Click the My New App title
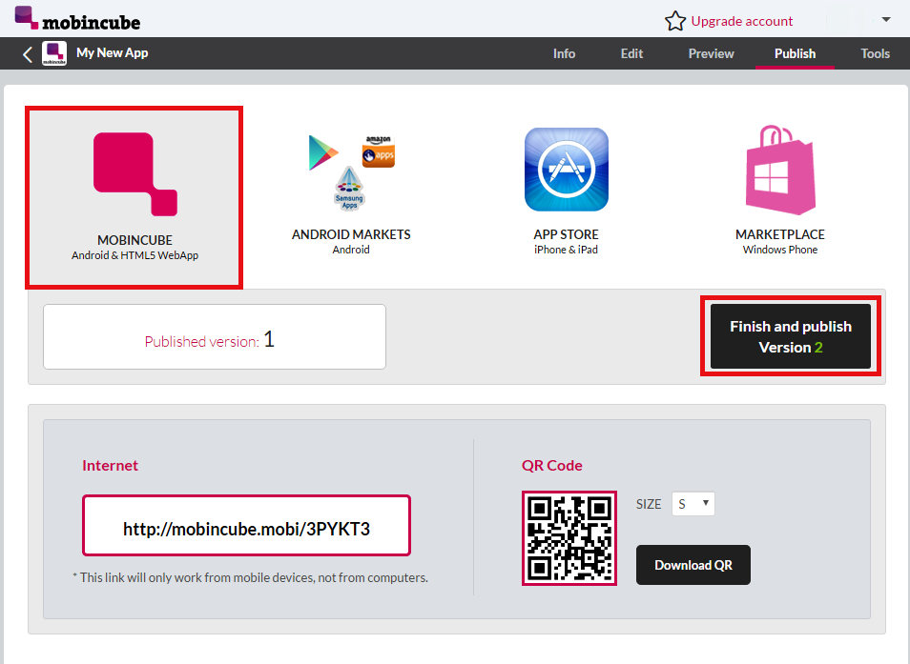The image size is (910, 664). point(112,52)
